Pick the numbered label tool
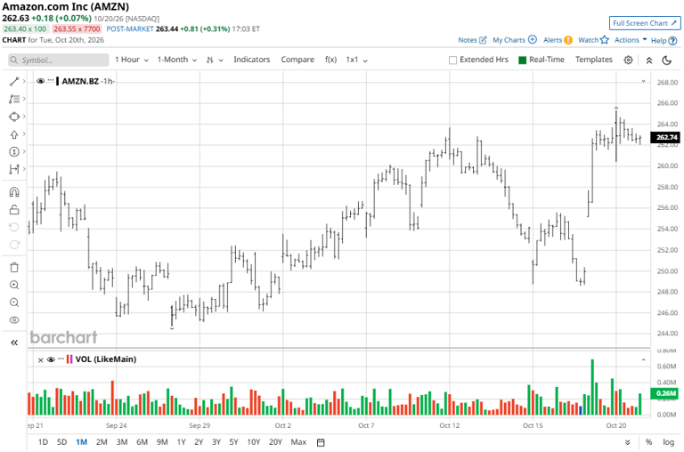The width and height of the screenshot is (684, 452). point(14,151)
